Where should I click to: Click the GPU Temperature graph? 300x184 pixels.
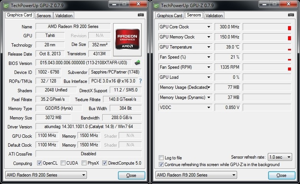coord(267,47)
